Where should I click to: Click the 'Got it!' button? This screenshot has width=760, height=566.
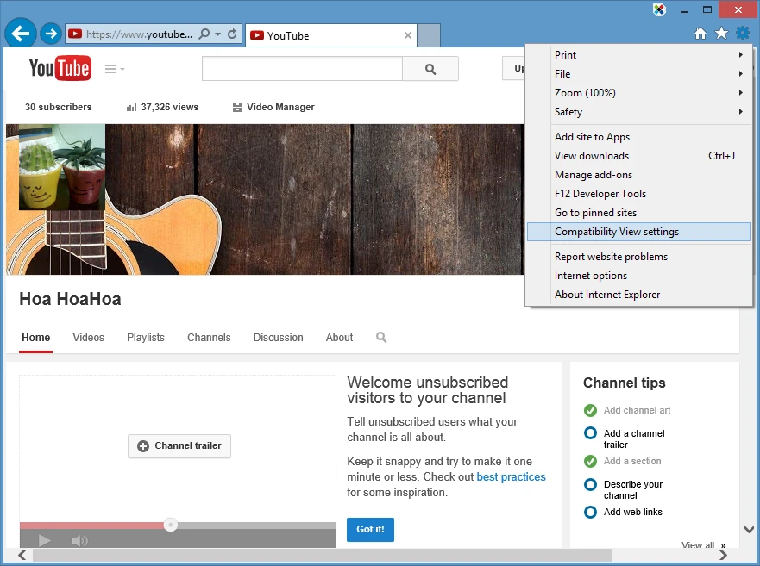coord(370,529)
